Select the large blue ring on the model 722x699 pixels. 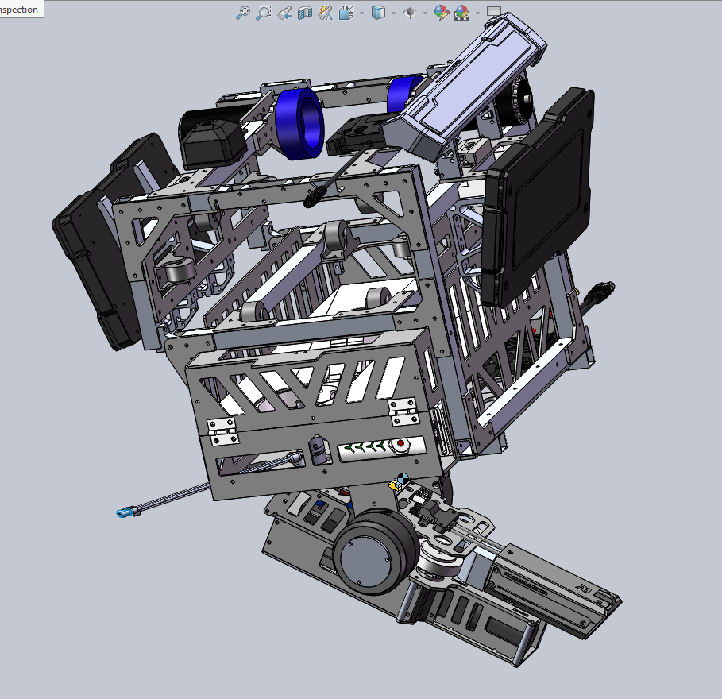point(299,115)
